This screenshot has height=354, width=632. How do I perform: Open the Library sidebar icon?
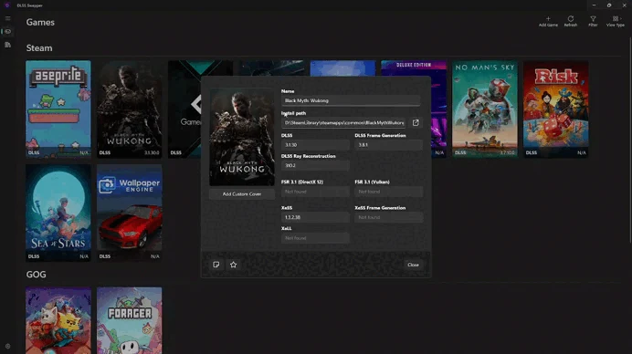click(x=7, y=45)
